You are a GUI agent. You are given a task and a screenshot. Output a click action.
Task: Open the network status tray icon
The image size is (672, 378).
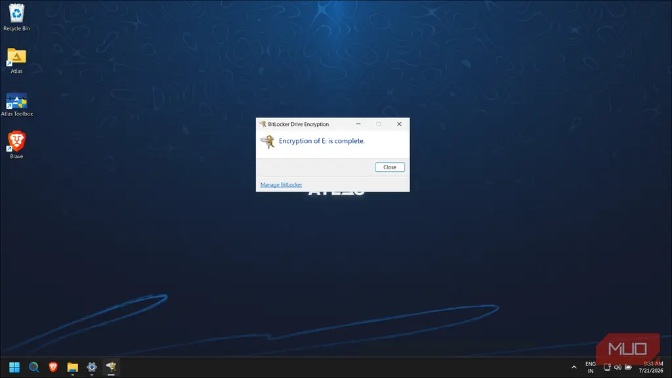(607, 367)
